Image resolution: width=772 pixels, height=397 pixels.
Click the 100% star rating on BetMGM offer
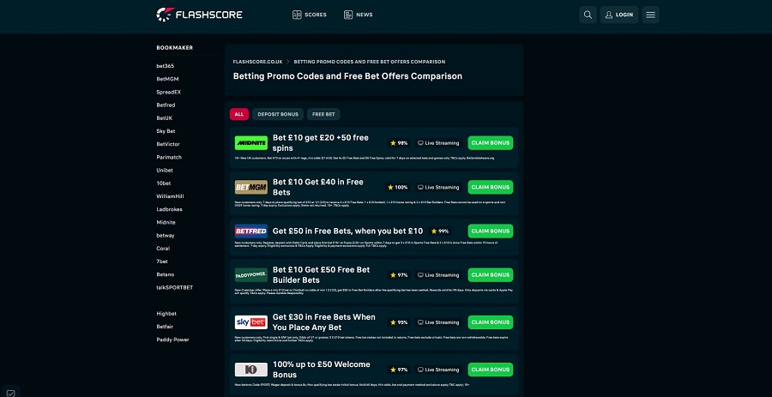398,188
